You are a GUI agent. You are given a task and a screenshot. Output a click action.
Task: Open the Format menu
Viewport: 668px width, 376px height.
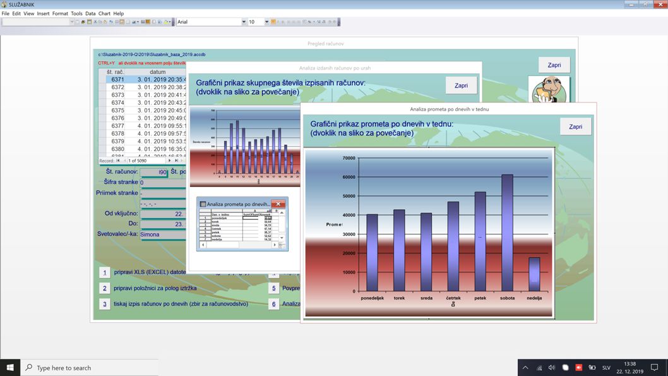(60, 13)
